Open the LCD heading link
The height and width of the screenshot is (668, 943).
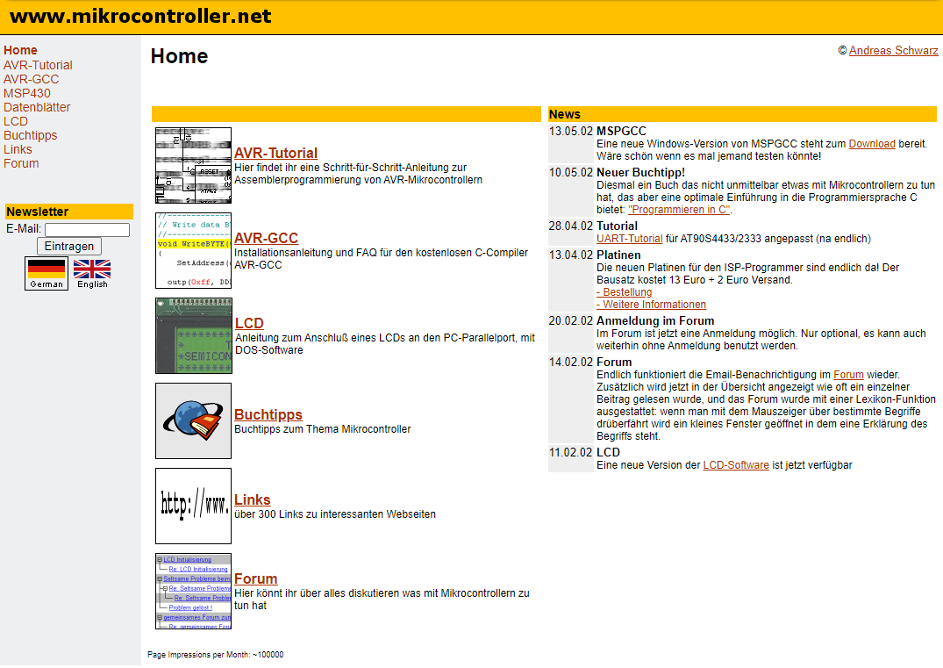point(249,323)
